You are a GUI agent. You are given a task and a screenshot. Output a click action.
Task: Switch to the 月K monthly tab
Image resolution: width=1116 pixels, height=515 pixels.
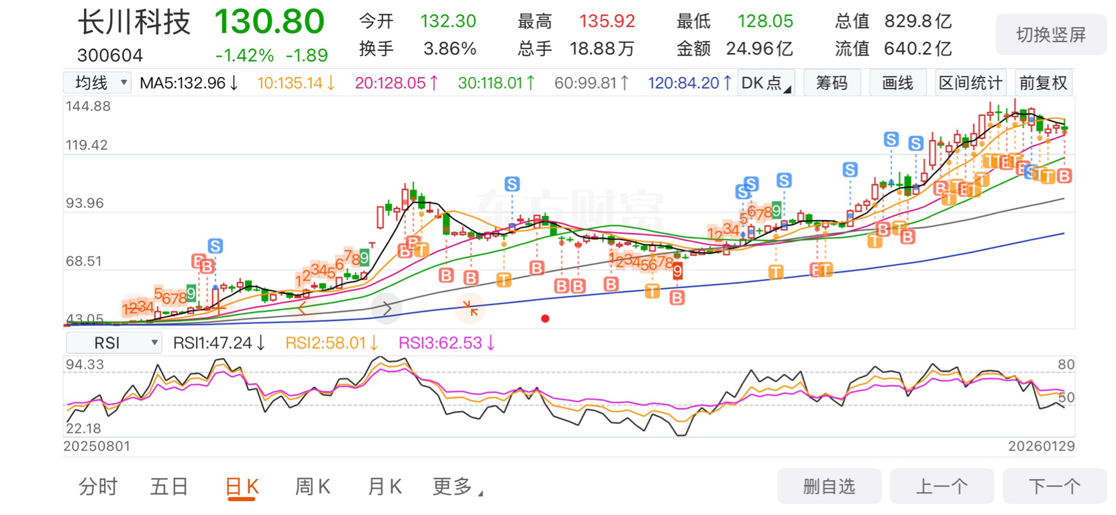(385, 486)
